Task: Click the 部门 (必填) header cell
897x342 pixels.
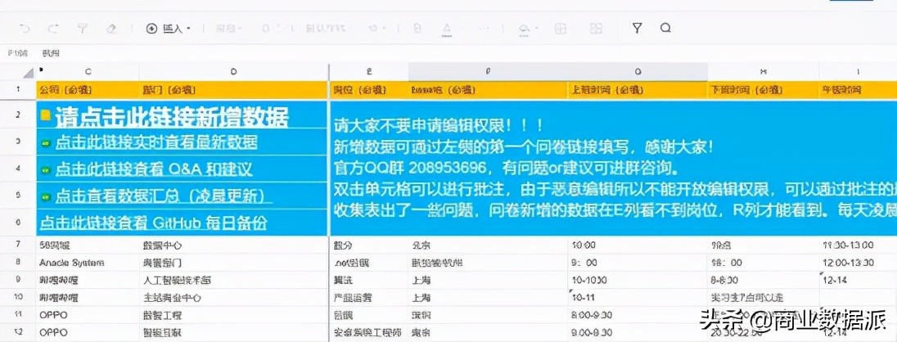Action: click(233, 90)
